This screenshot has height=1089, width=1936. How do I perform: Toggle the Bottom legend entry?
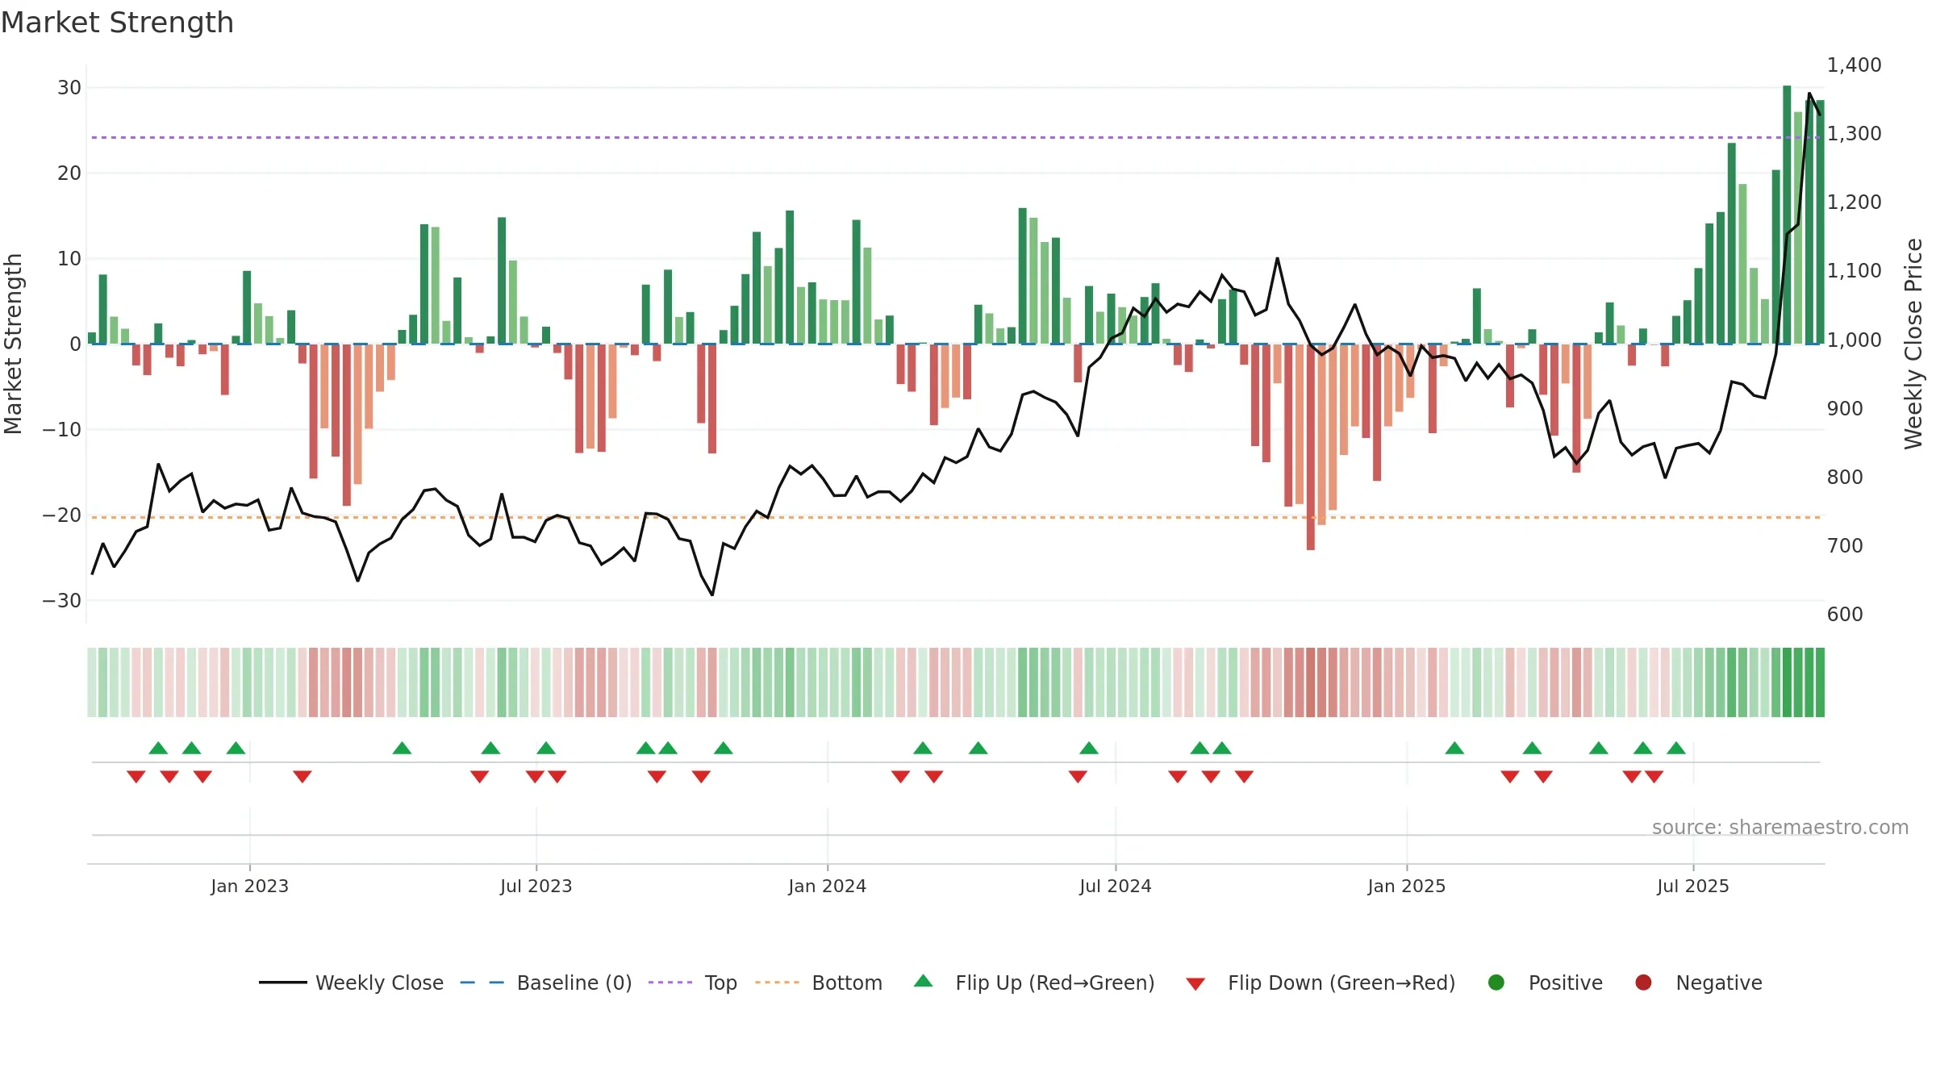coord(819,983)
